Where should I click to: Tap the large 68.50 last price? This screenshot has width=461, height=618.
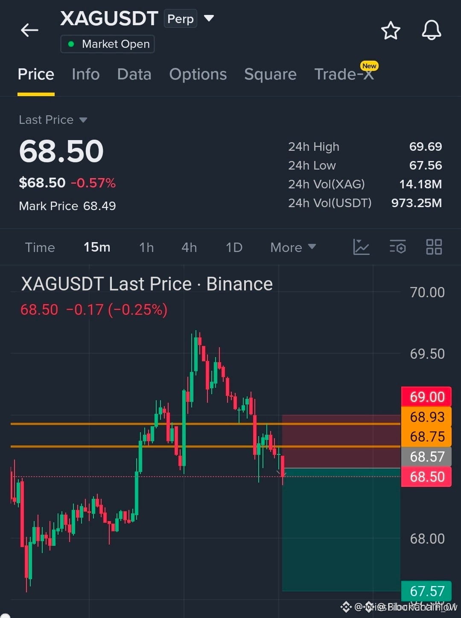(x=61, y=151)
